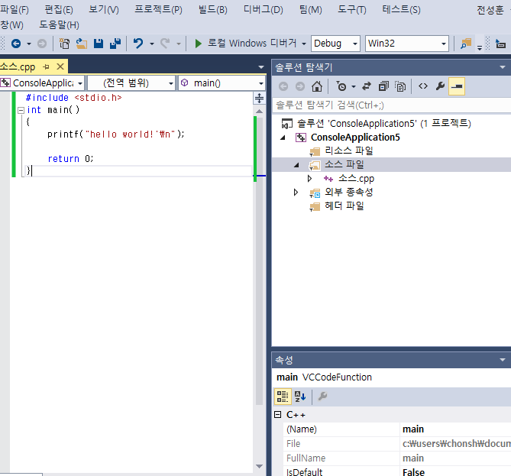Switch Properties panel to Alphabetical sorting
511x476 pixels.
300,396
